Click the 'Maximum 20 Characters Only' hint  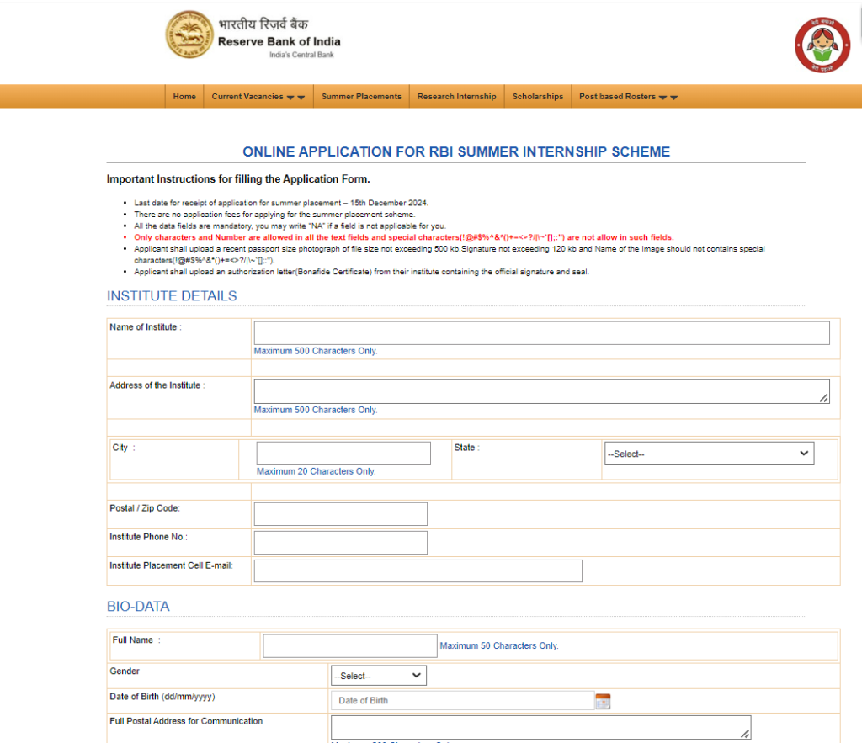click(x=317, y=471)
